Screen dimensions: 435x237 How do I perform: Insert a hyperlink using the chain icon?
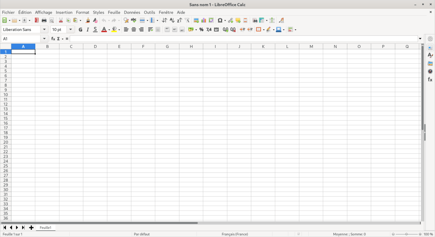[230, 20]
